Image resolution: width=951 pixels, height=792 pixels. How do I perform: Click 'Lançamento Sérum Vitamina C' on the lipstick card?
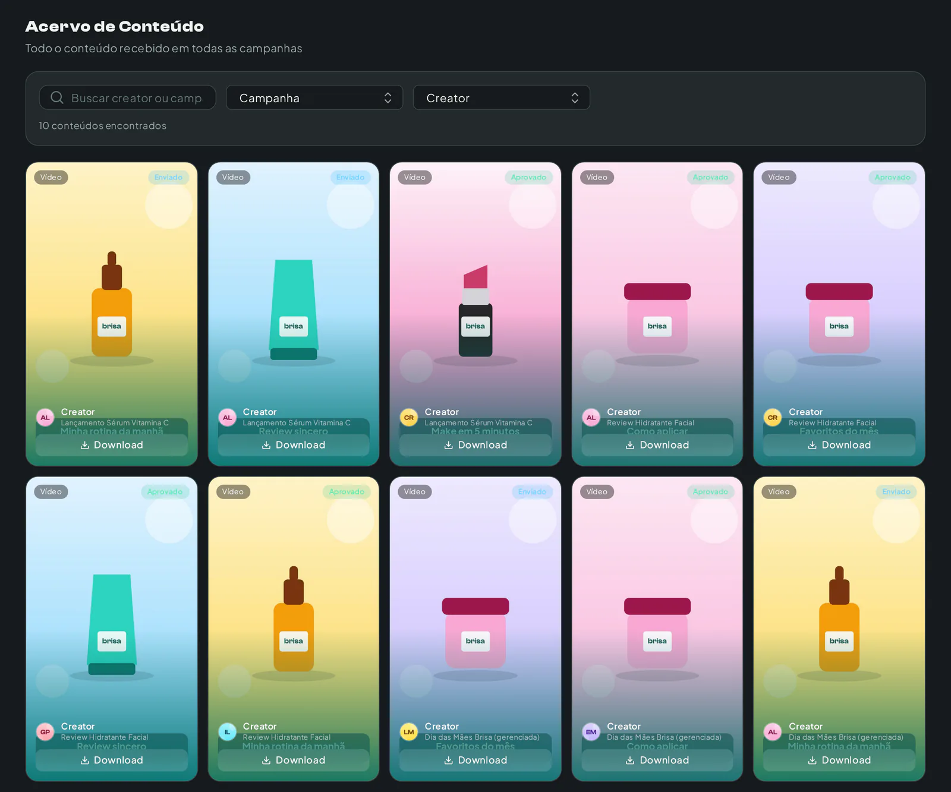[x=478, y=423]
